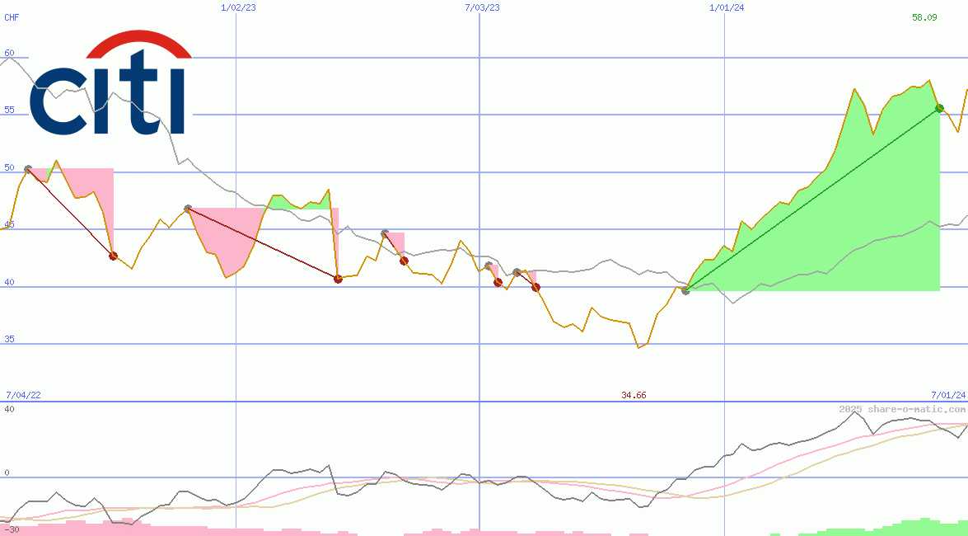Click the Citi logo
The width and height of the screenshot is (968, 536).
111,82
